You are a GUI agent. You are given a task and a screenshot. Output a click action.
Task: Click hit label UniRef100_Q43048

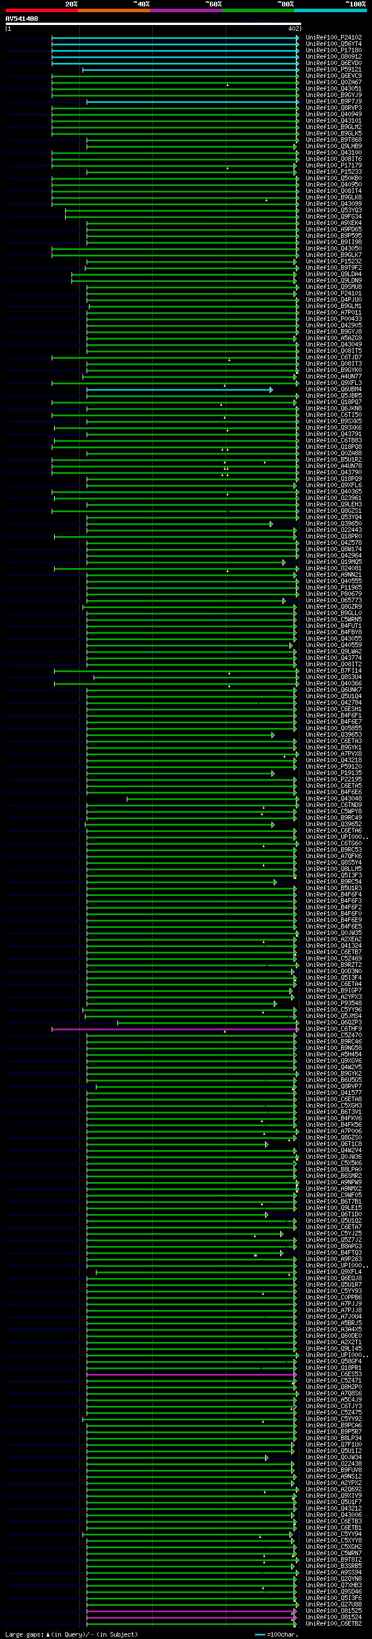coord(334,798)
